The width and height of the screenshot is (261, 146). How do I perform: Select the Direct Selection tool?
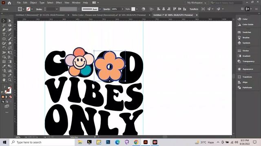click(x=10, y=21)
